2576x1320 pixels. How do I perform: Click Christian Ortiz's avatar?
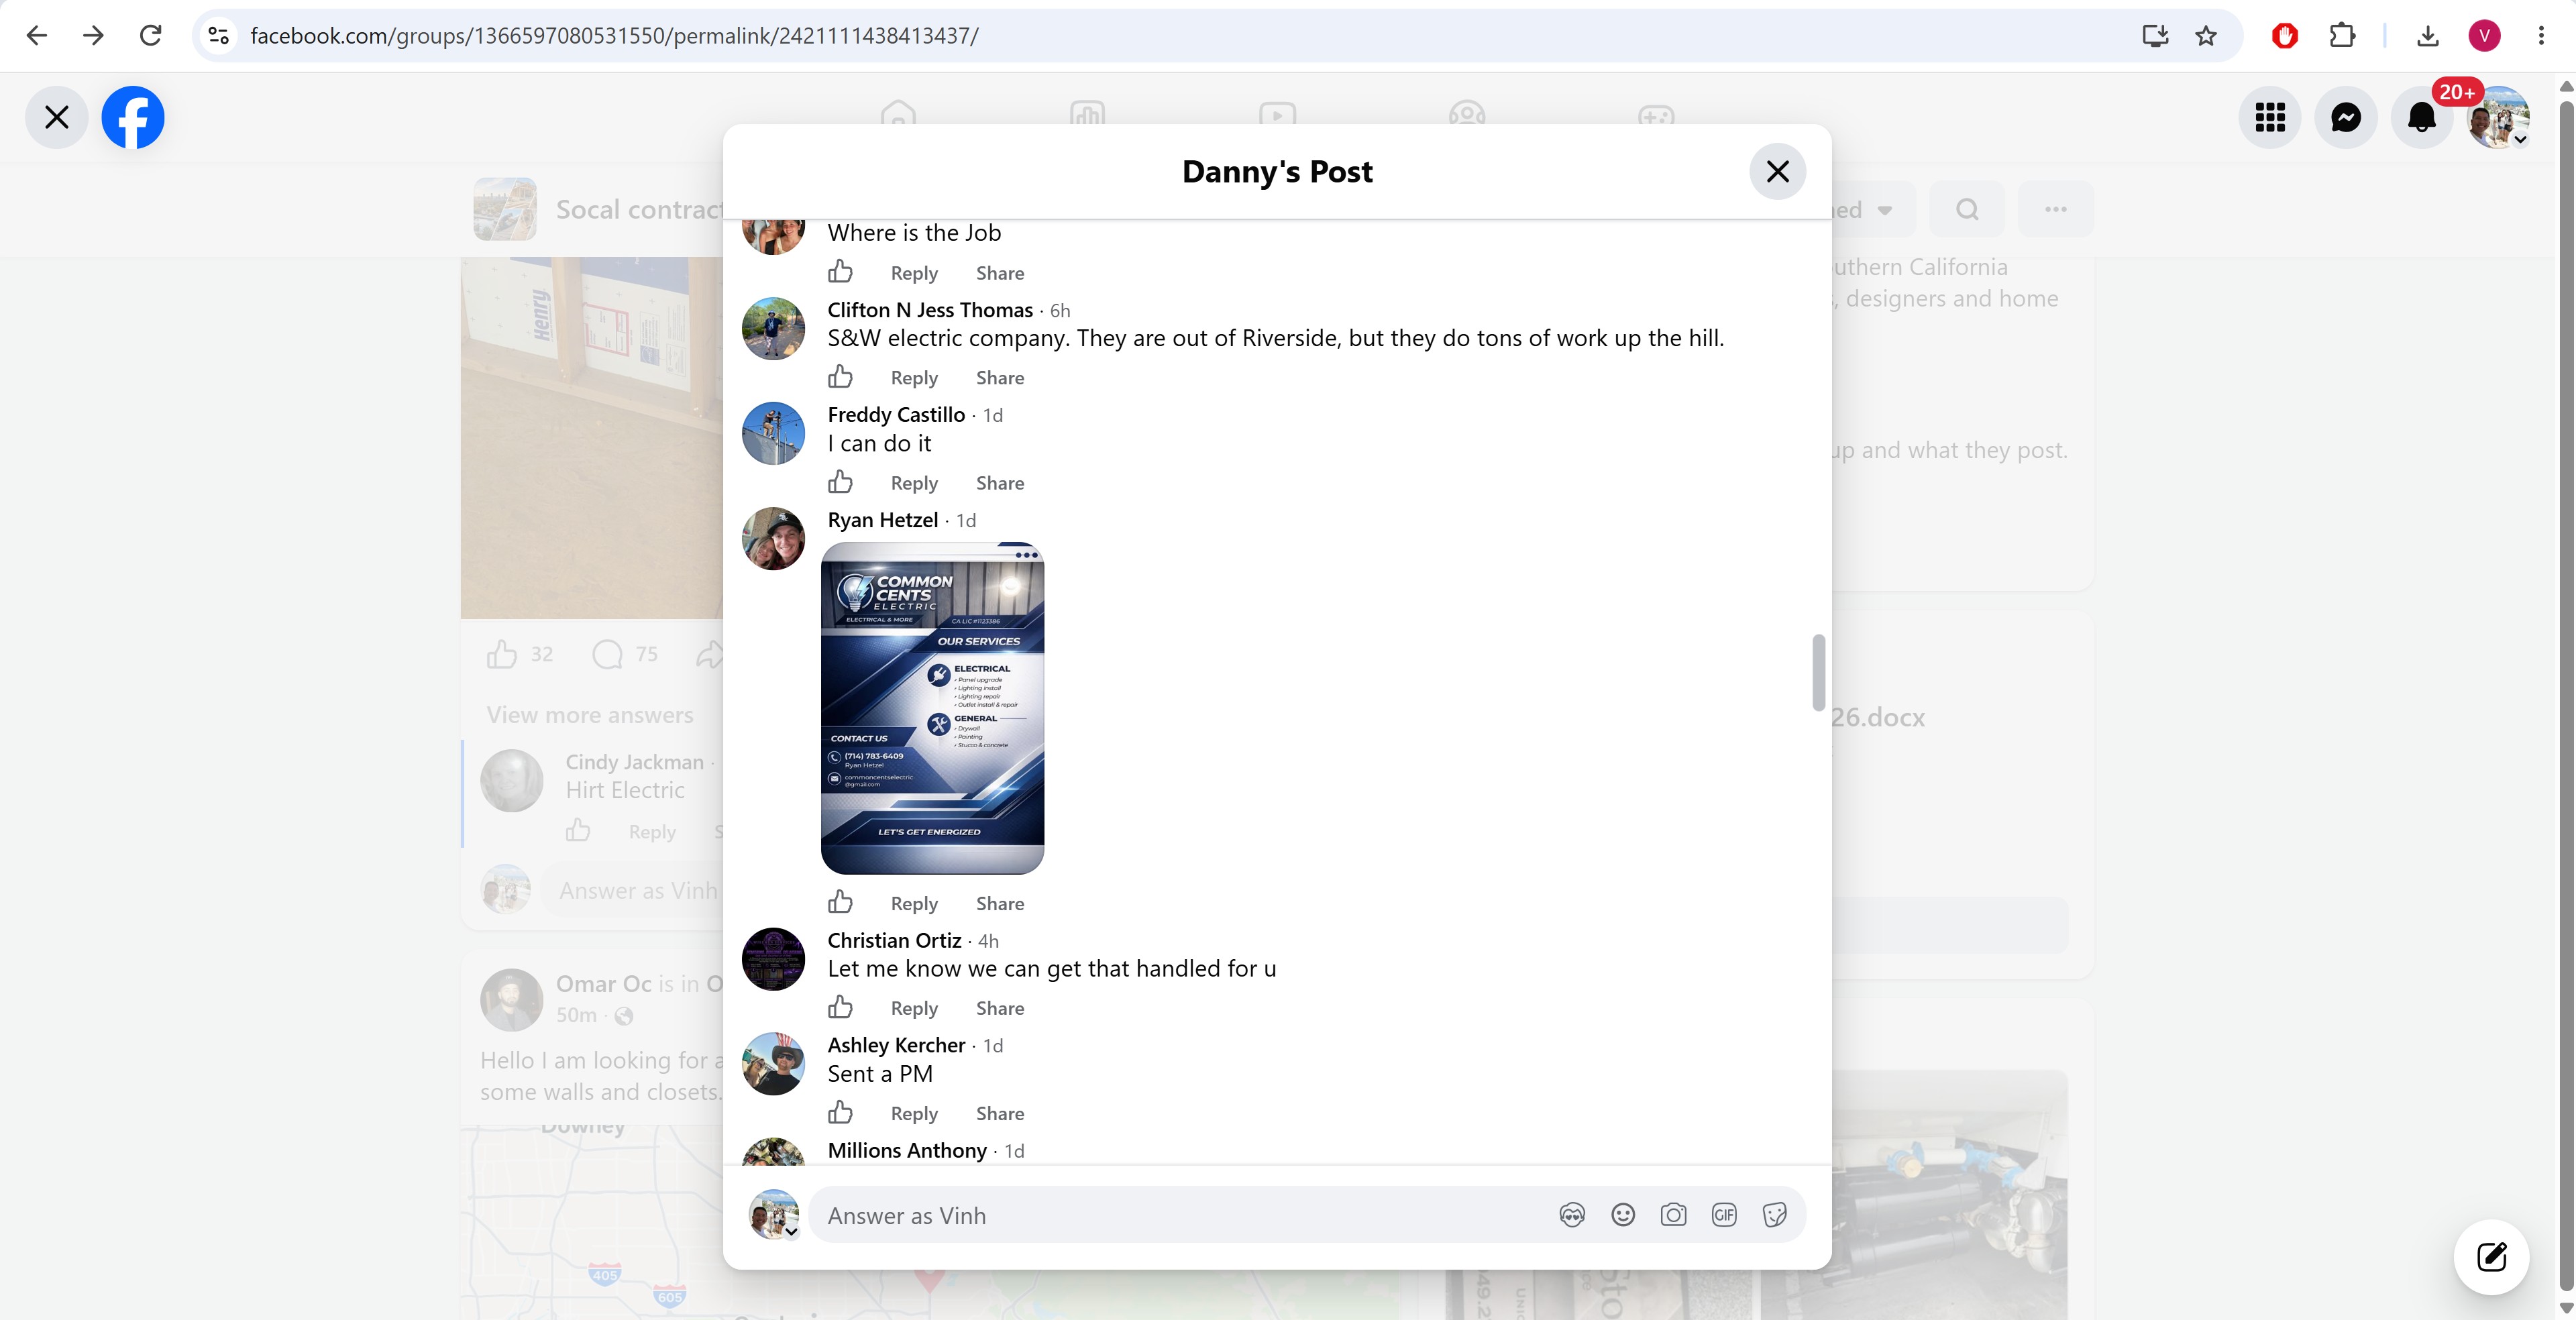point(773,959)
